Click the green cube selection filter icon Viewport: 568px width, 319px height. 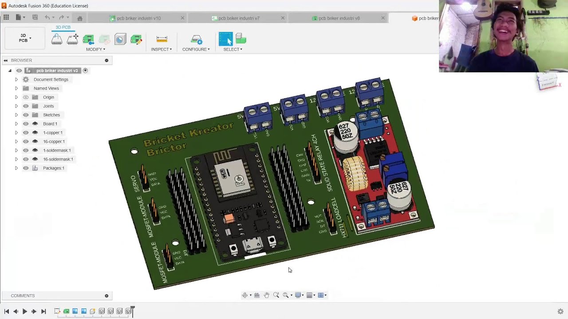[241, 39]
